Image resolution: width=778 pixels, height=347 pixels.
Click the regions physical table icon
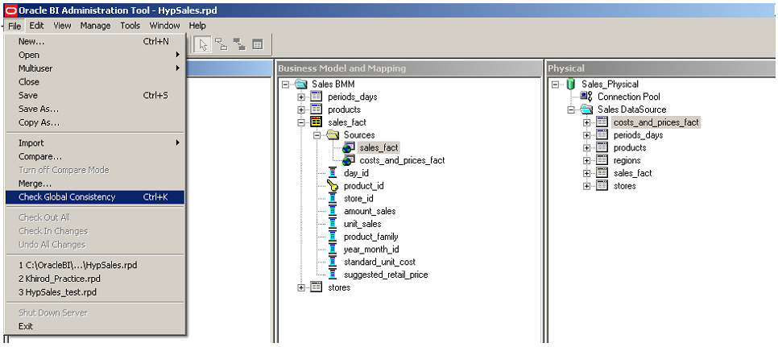602,160
